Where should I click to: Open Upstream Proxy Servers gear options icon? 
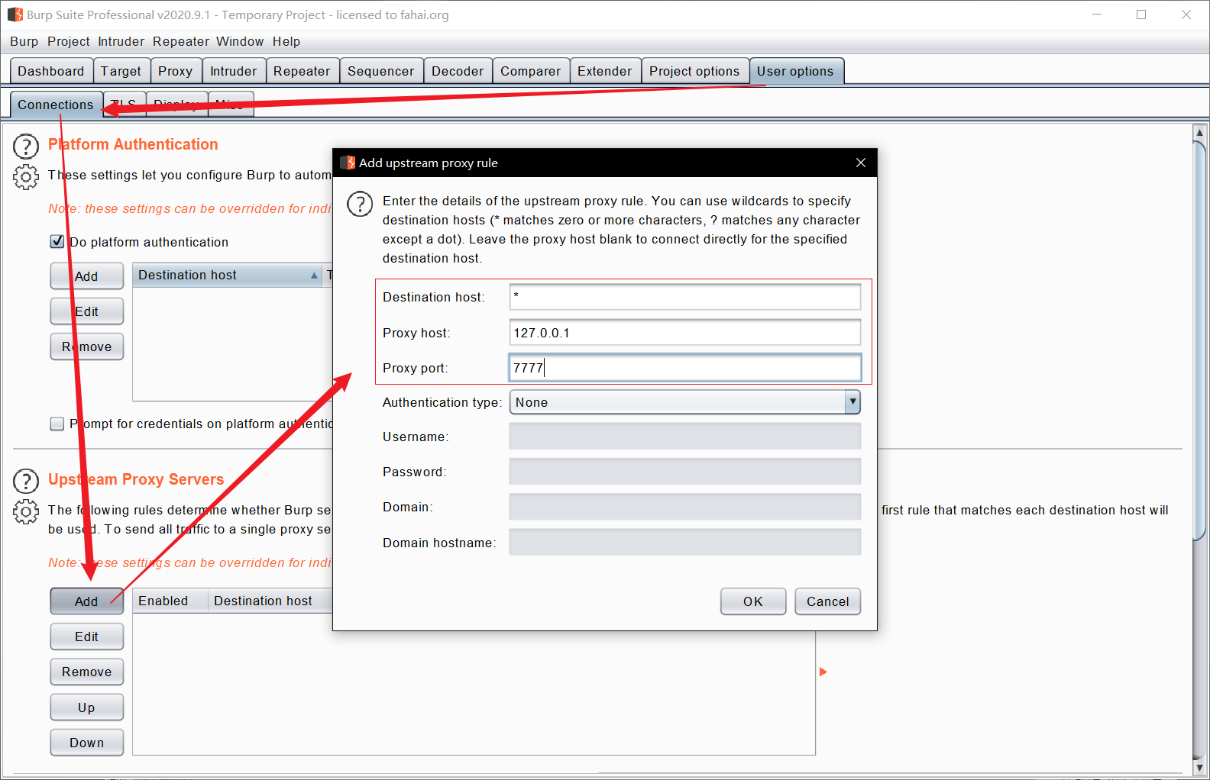pos(26,511)
